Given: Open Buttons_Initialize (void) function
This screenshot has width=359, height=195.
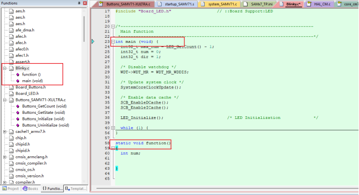Looking at the screenshot, I should [x=44, y=119].
